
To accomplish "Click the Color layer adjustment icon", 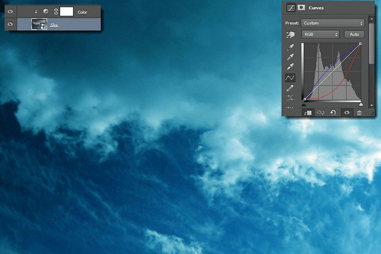I will tap(45, 11).
